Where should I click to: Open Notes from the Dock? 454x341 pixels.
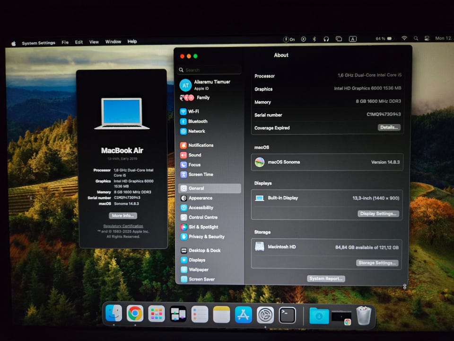(221, 314)
